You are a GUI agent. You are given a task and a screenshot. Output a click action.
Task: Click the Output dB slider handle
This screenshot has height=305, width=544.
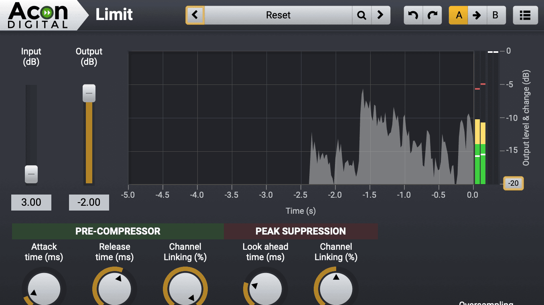pos(89,93)
